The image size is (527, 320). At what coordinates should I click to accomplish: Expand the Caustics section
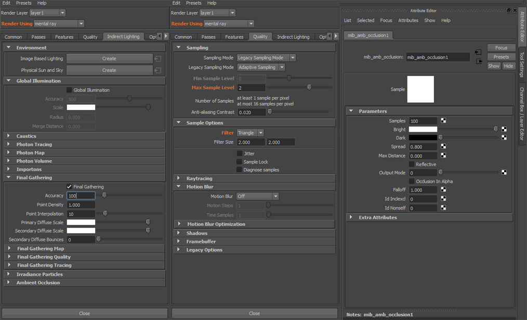click(9, 136)
